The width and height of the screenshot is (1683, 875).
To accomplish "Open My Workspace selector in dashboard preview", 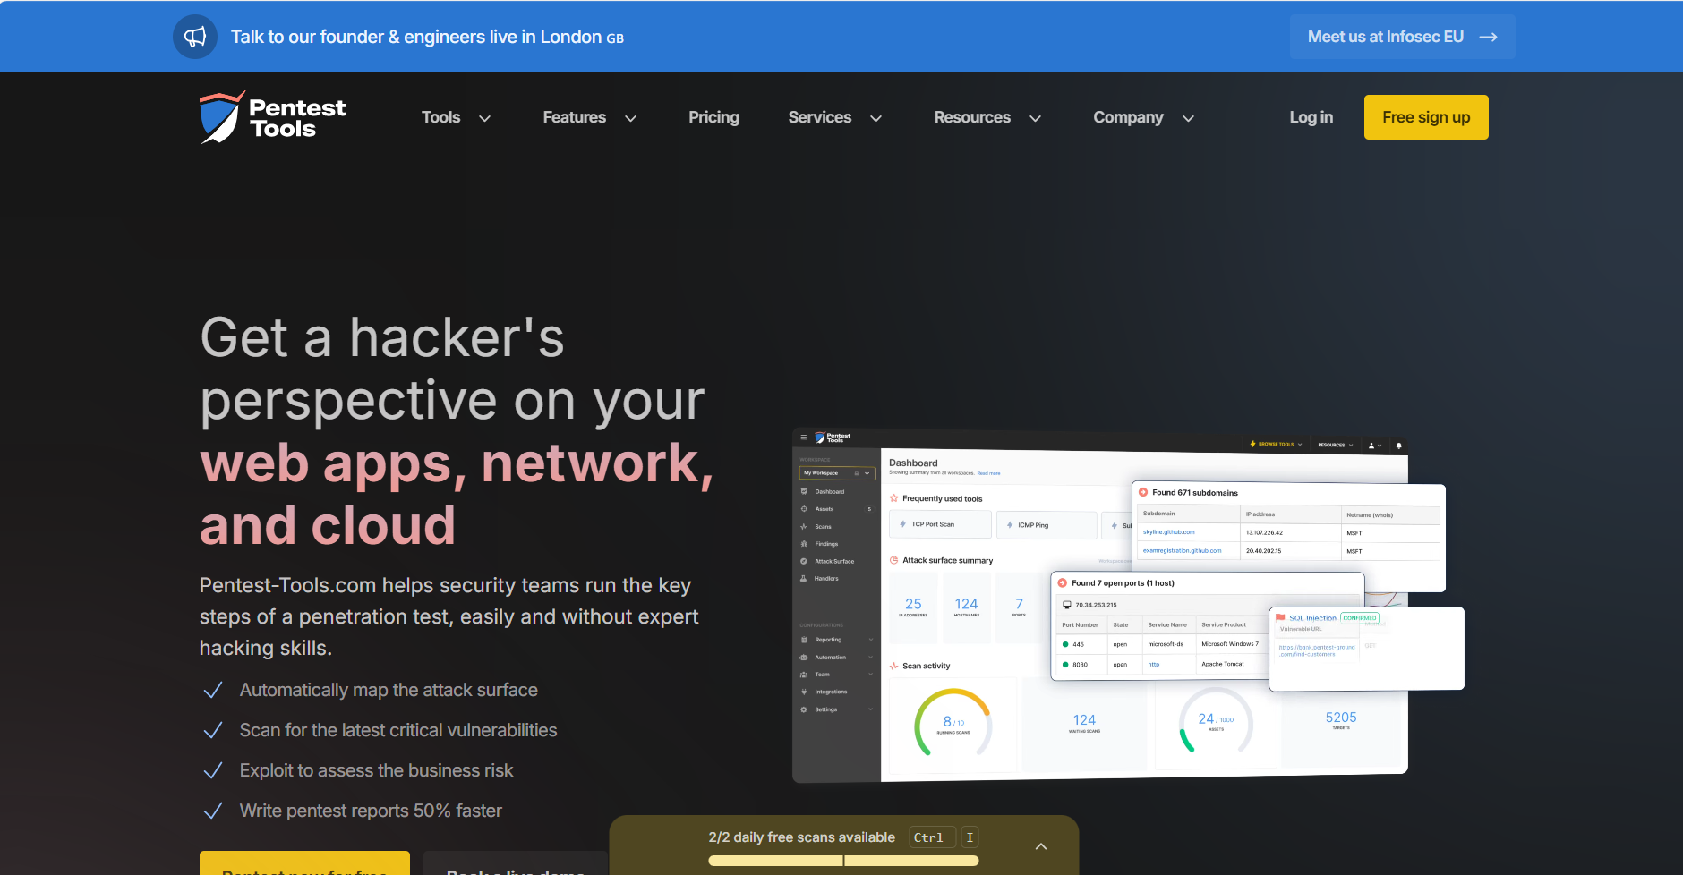I will coord(836,473).
